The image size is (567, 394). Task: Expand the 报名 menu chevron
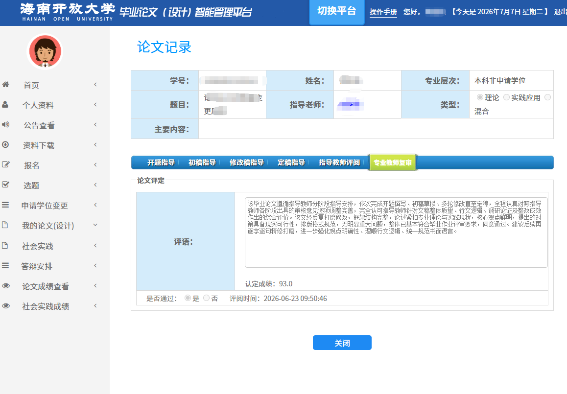(95, 165)
